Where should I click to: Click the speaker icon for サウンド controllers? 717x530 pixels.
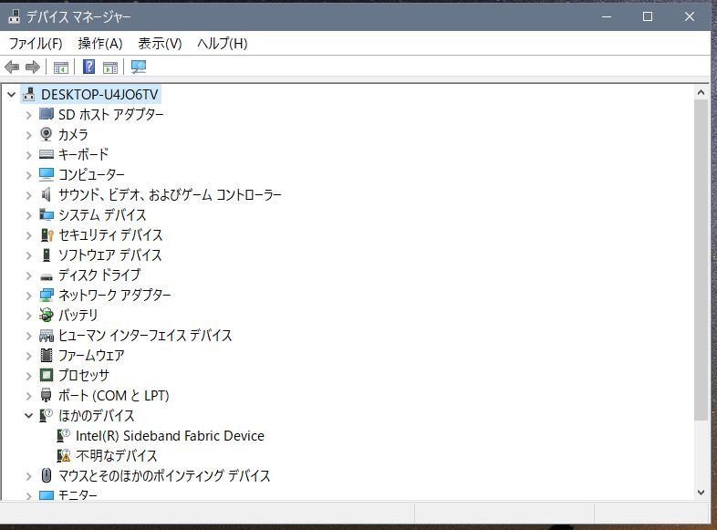point(47,194)
